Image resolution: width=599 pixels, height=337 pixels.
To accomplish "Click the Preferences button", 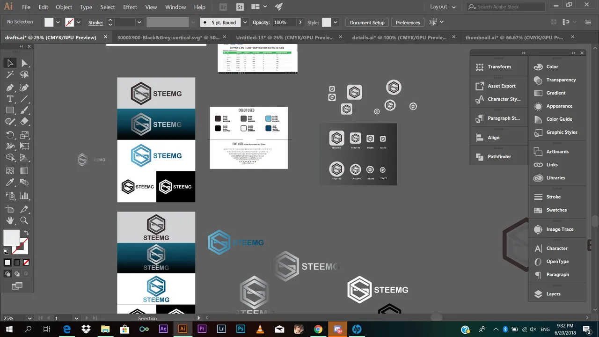I will 408,22.
